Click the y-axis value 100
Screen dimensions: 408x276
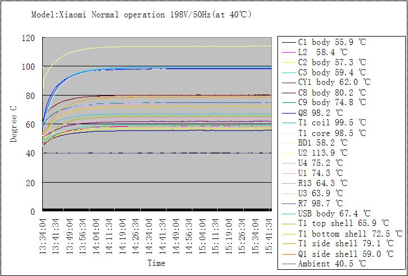coord(28,67)
